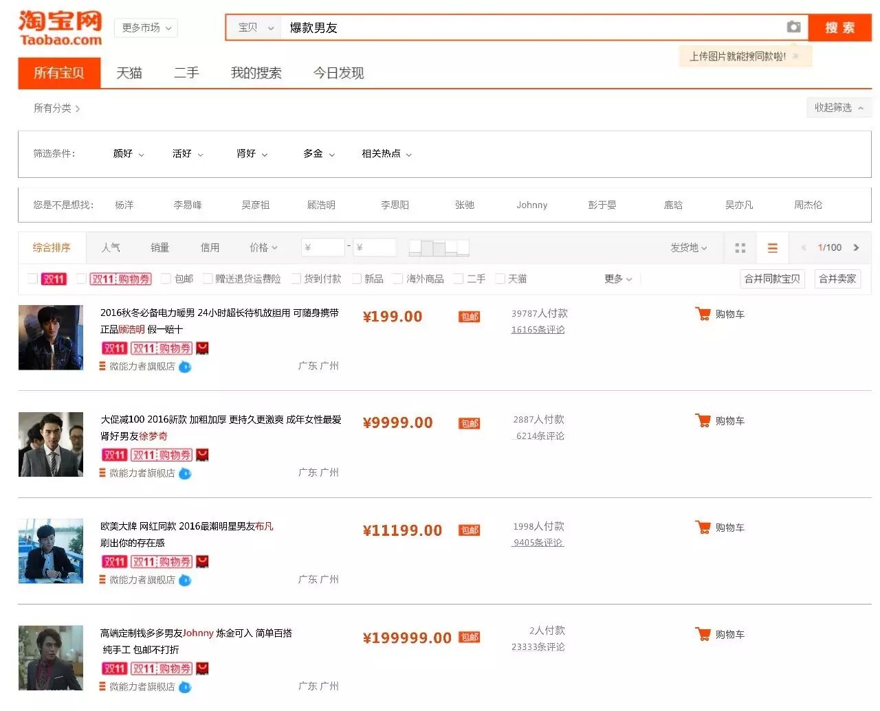Viewport: 880px width, 711px height.
Task: Tick the 双11购物券 filter checkbox
Action: [x=81, y=279]
